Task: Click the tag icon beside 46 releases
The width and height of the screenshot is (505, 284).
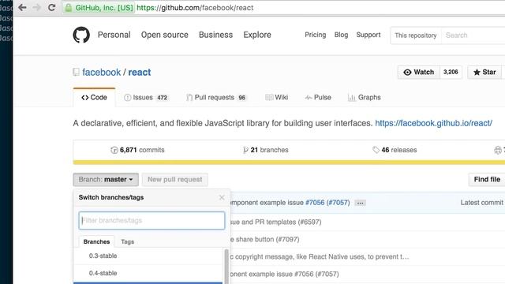Action: [376, 150]
